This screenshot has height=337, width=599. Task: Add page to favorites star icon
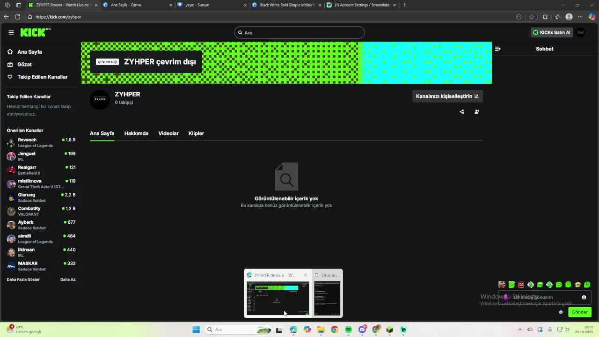pyautogui.click(x=532, y=17)
